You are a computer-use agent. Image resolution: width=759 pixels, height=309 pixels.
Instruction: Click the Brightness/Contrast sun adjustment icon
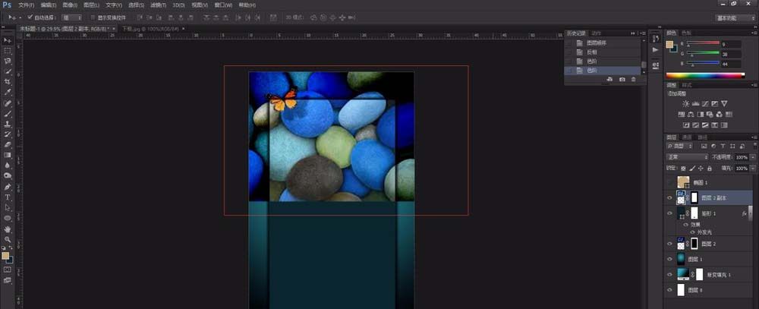pyautogui.click(x=686, y=103)
